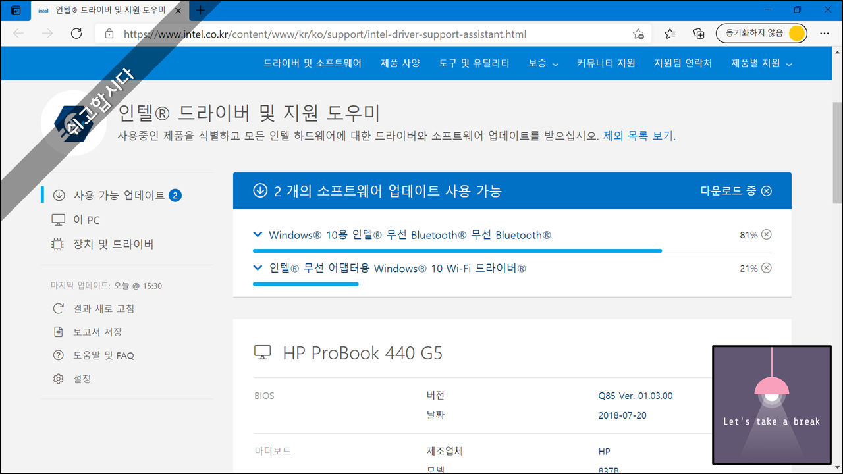The height and width of the screenshot is (474, 843).
Task: Close the Intel driver assistant tab
Action: click(178, 11)
